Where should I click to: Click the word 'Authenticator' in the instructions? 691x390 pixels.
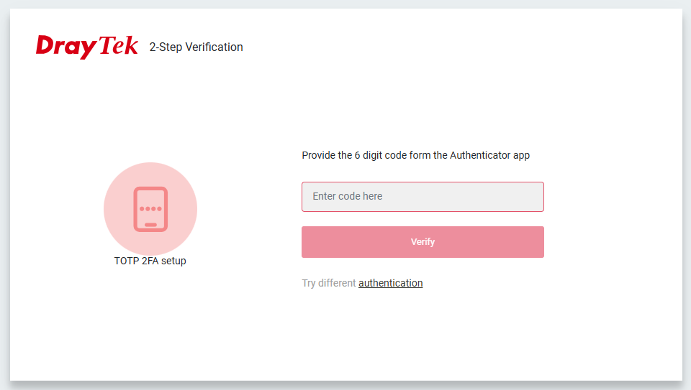(x=480, y=155)
